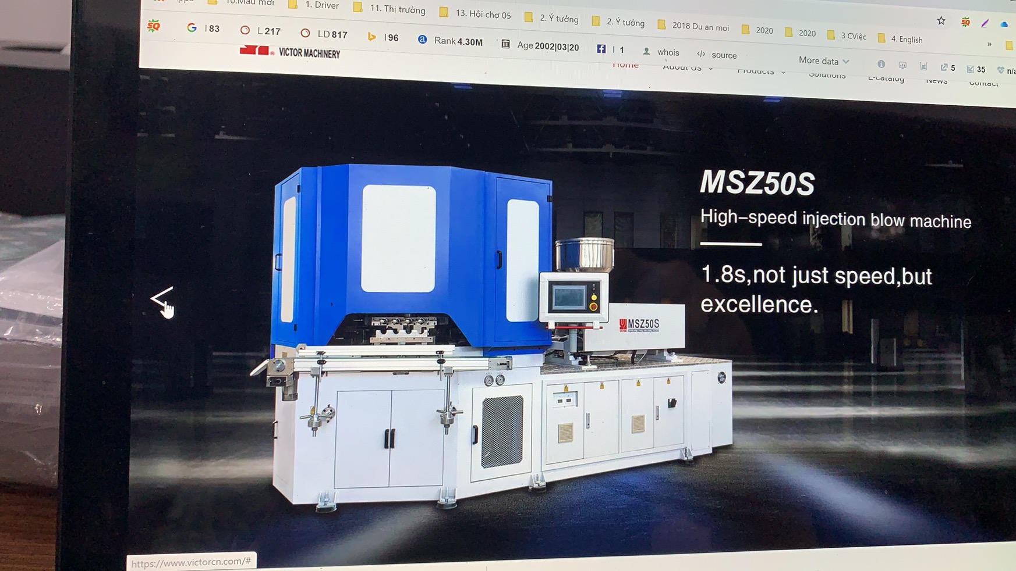The height and width of the screenshot is (571, 1016).
Task: Open the SEOquake extension toolbar icon
Action: 965,23
